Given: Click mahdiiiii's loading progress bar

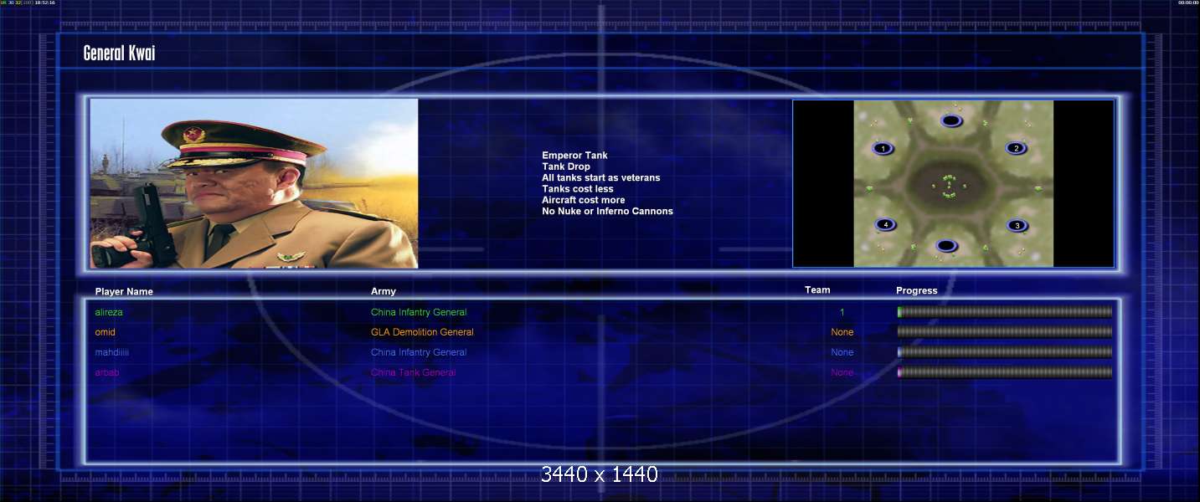Looking at the screenshot, I should point(1004,352).
